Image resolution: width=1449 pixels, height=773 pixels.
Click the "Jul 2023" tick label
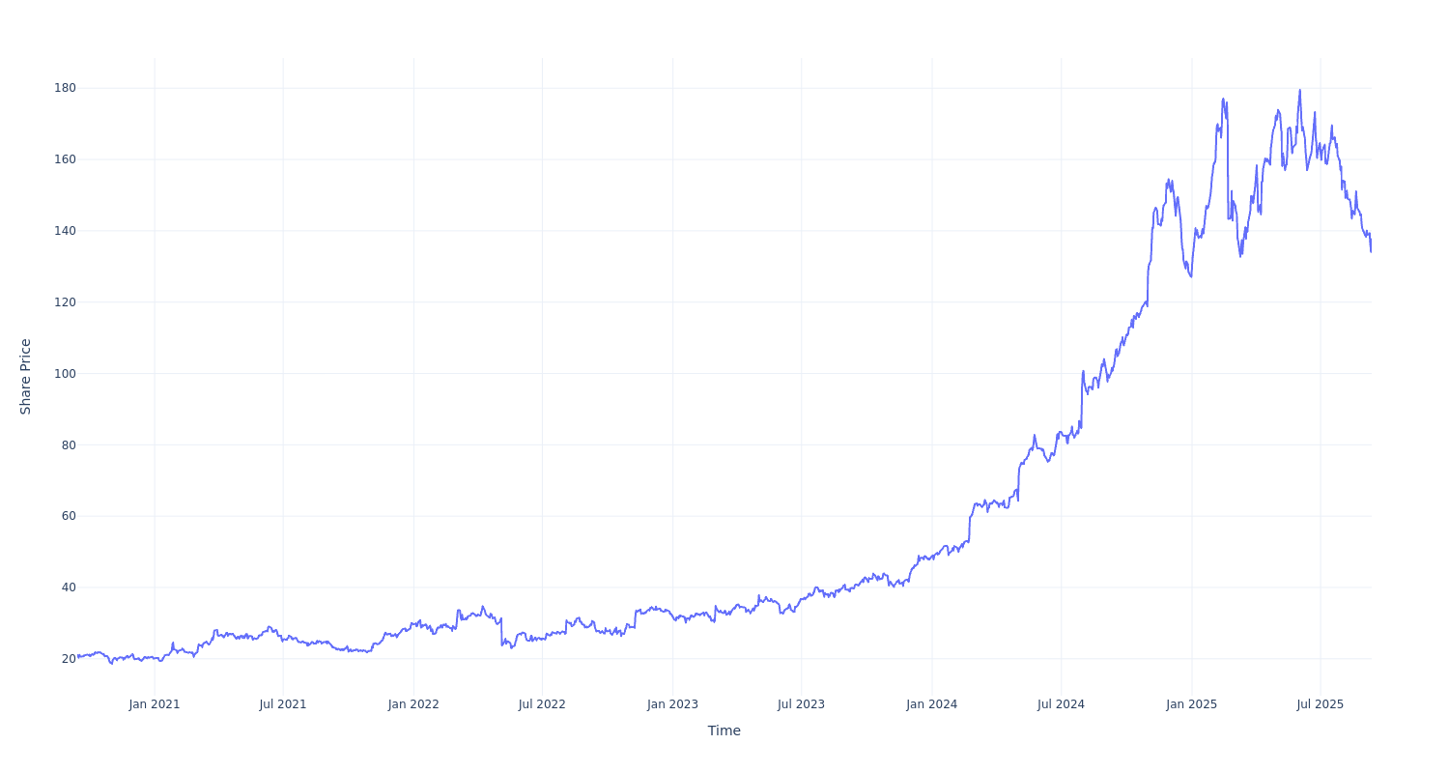801,704
